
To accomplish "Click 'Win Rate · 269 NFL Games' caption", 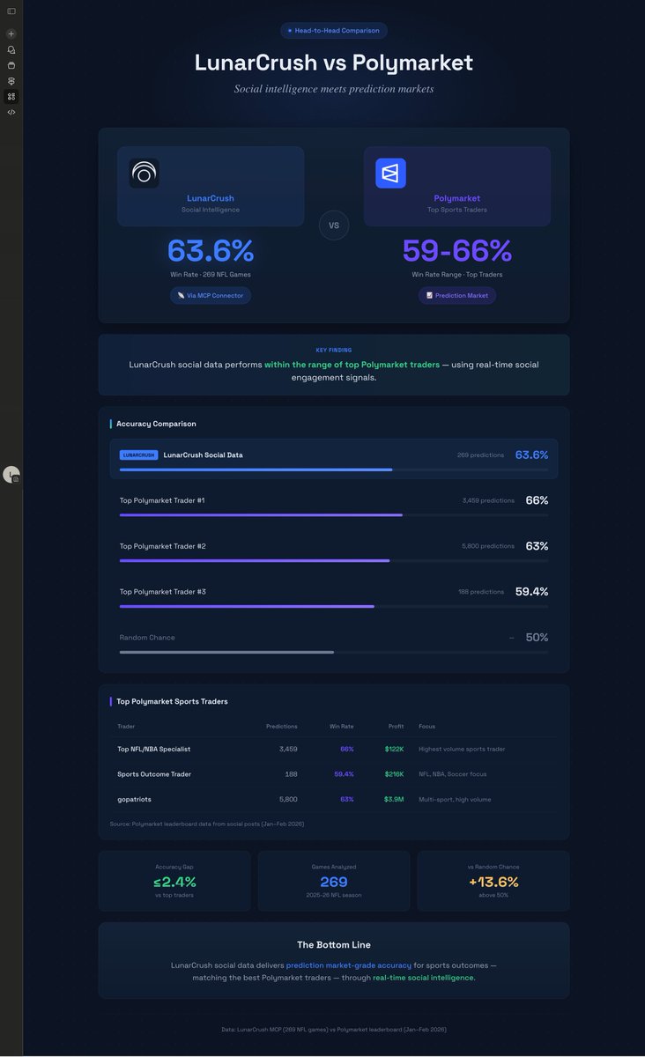I will 211,275.
